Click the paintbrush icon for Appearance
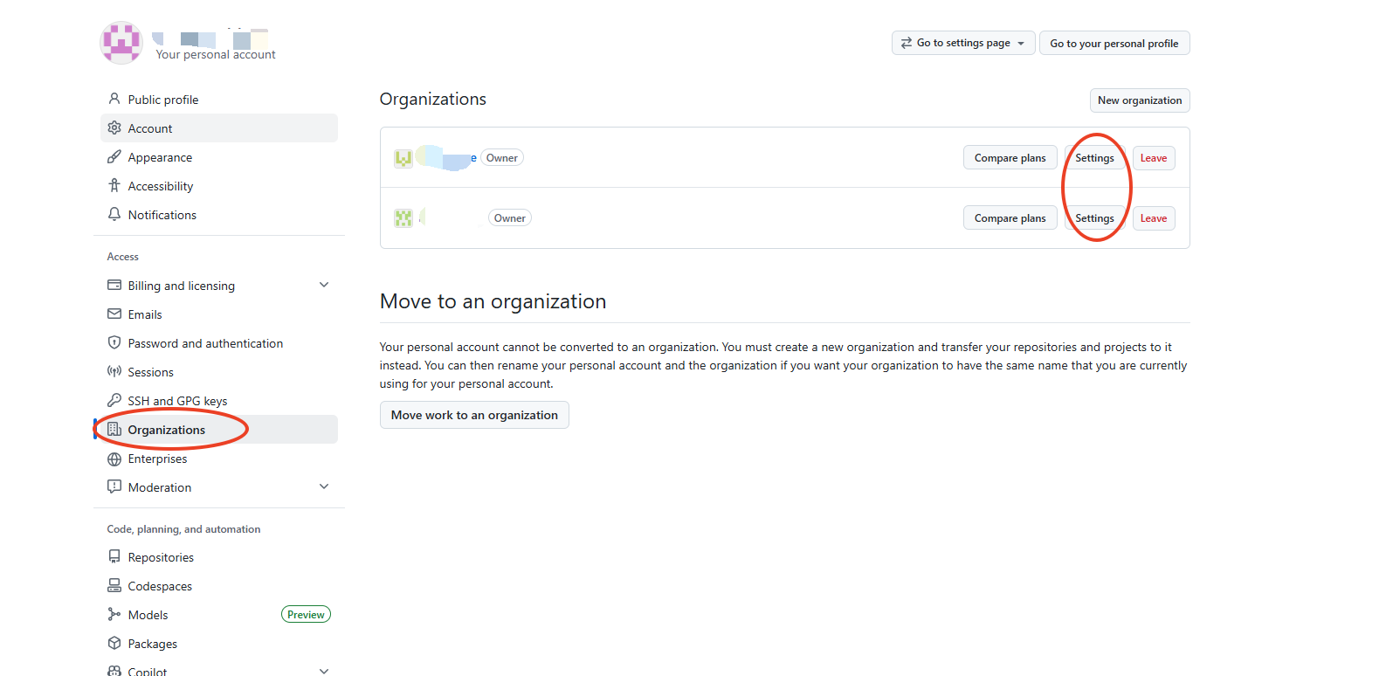 click(114, 156)
